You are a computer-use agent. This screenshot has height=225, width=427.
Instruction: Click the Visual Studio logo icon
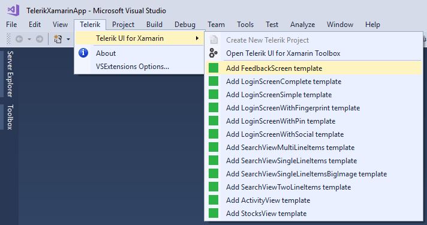[x=13, y=10]
